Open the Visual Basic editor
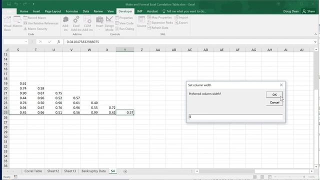Viewport: 320px width, 180px height. tap(7, 23)
